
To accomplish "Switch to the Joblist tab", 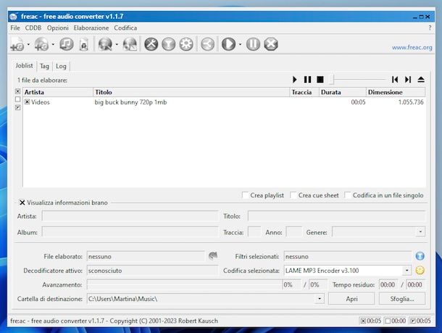I will tap(24, 65).
